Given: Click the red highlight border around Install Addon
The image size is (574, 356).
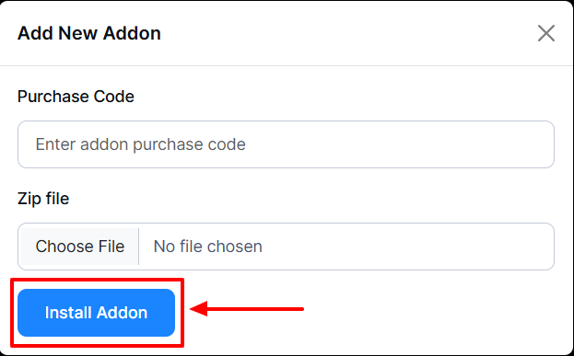Looking at the screenshot, I should point(97,280).
